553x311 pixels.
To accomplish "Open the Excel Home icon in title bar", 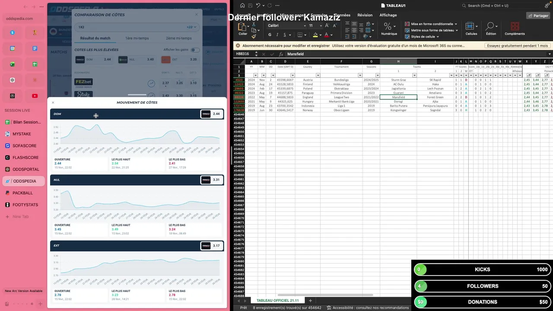I will (x=242, y=6).
